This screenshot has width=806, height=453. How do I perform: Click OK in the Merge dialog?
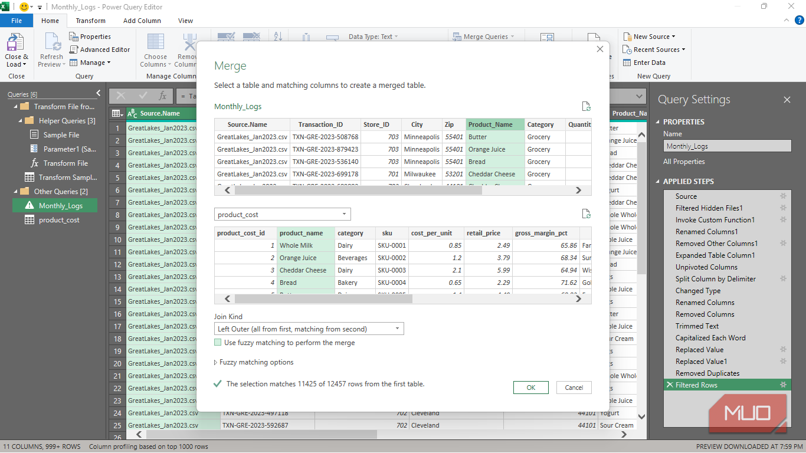[x=531, y=388]
